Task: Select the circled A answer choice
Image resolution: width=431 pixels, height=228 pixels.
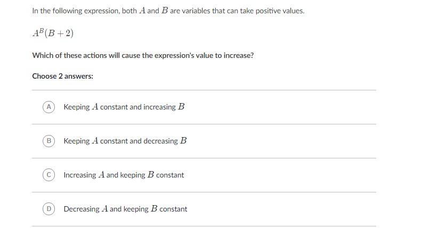Action: tap(48, 107)
